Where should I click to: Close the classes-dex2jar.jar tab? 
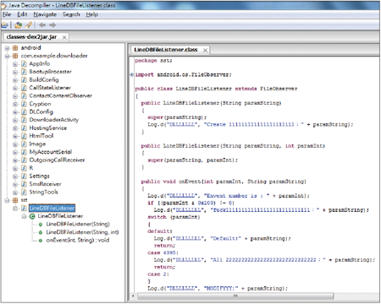pyautogui.click(x=64, y=37)
